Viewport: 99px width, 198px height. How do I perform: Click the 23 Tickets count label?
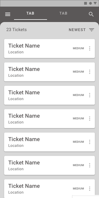pos(16,30)
